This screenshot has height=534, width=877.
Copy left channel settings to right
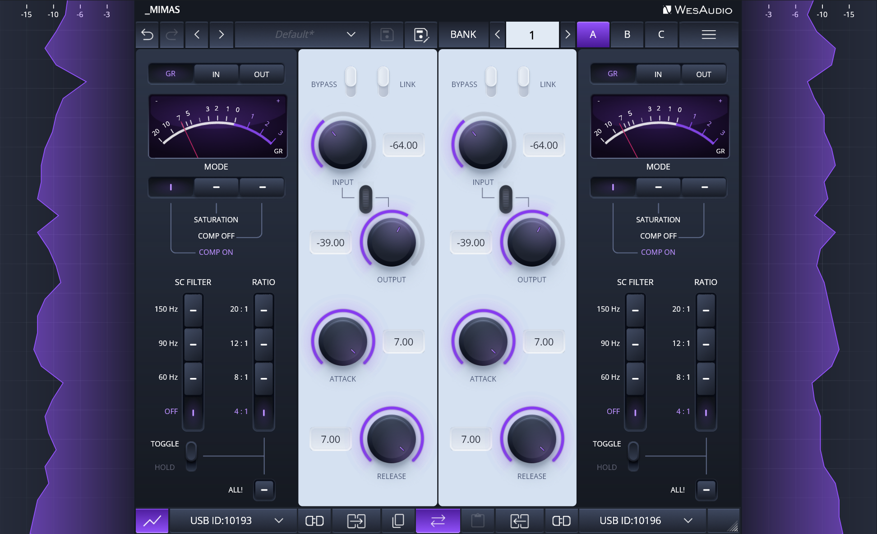tap(356, 521)
